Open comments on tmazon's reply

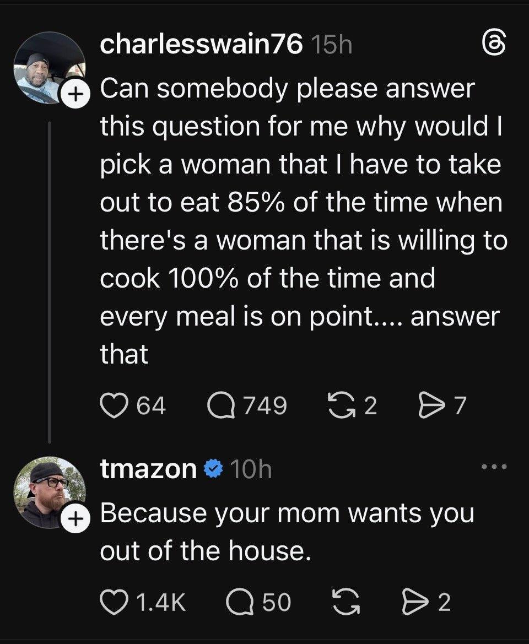coord(239,602)
